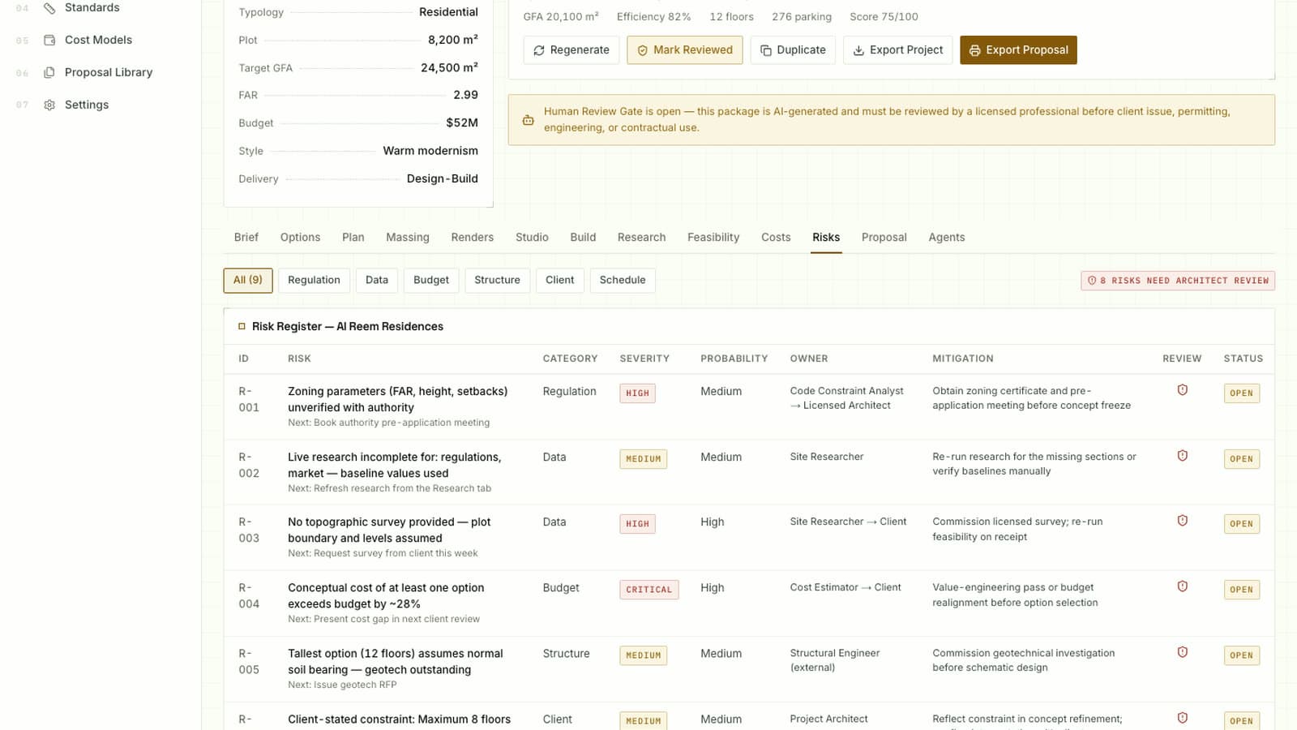Click the Export Proposal button
Image resolution: width=1297 pixels, height=730 pixels.
[x=1018, y=50]
